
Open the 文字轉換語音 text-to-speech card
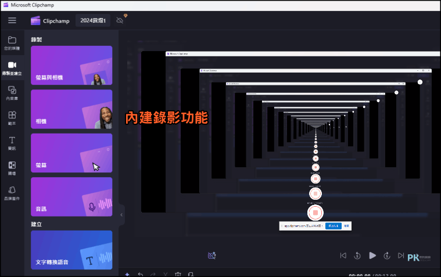point(71,250)
